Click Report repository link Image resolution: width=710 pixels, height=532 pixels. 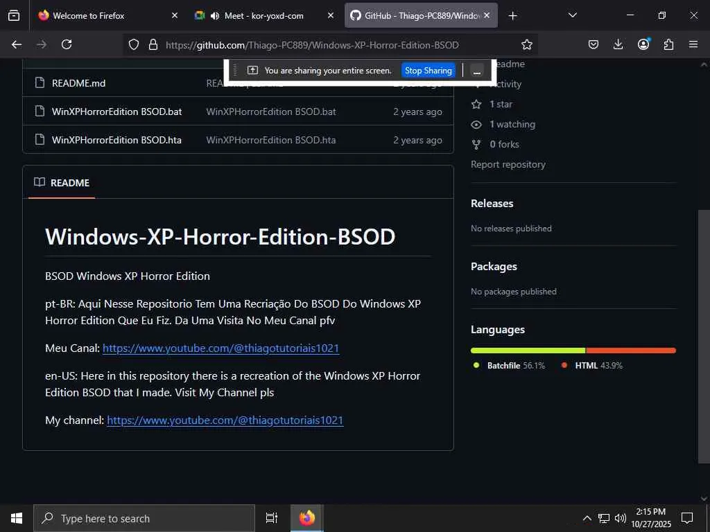[x=508, y=165]
